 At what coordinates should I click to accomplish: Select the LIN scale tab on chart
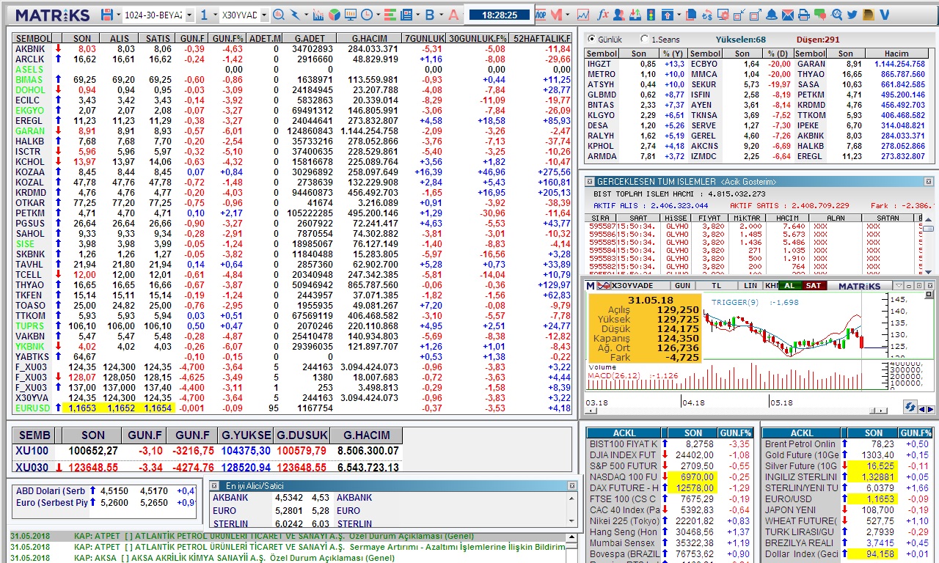750,285
